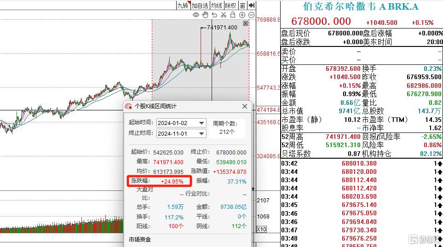Image resolution: width=443 pixels, height=247 pixels.
Task: Click the 741971.400 high-price chart marker
Action: (222, 28)
